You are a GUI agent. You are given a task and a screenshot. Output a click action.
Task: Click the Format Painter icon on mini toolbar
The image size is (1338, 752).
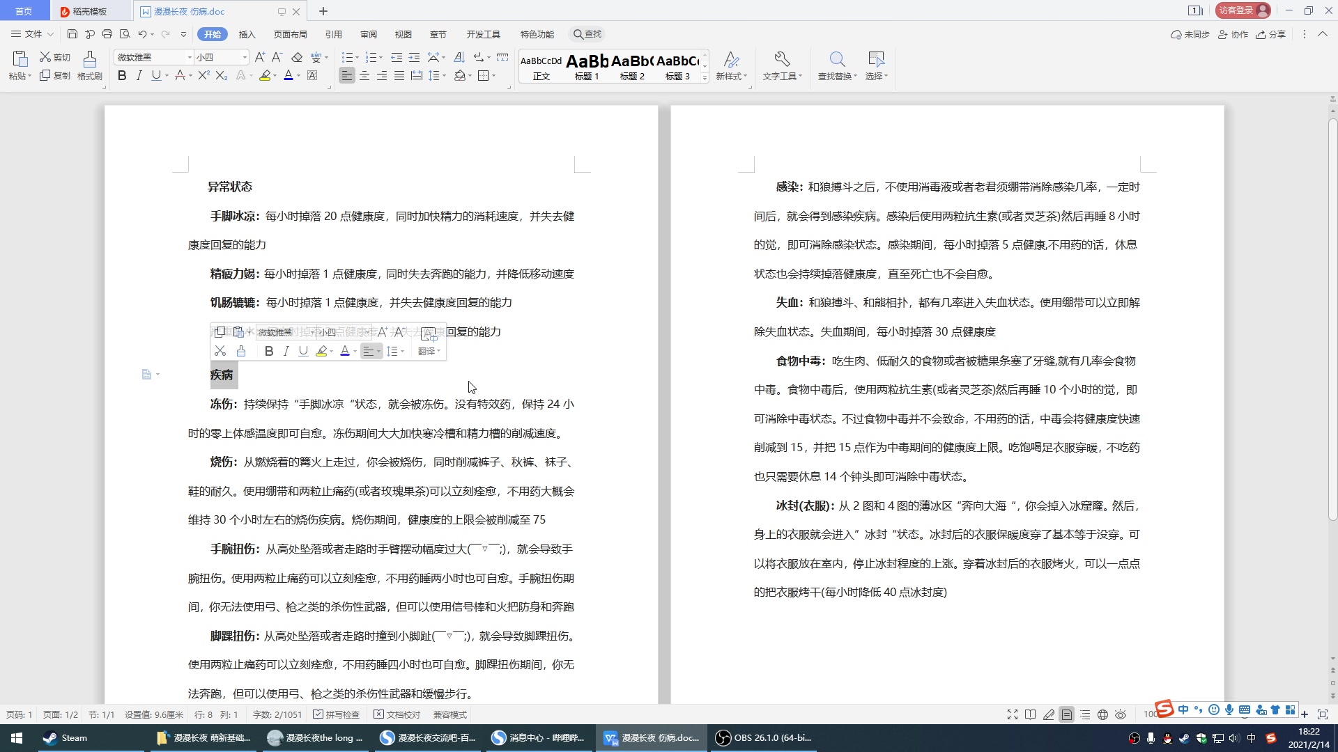tap(241, 351)
